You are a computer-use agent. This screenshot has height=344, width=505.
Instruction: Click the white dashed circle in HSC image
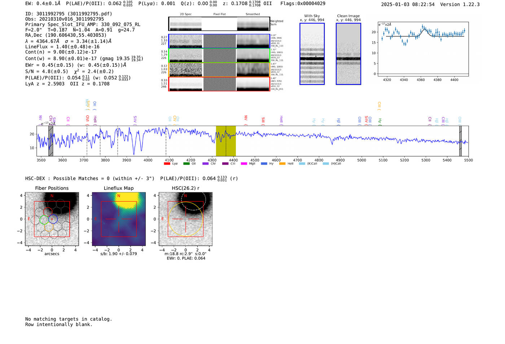[193, 199]
